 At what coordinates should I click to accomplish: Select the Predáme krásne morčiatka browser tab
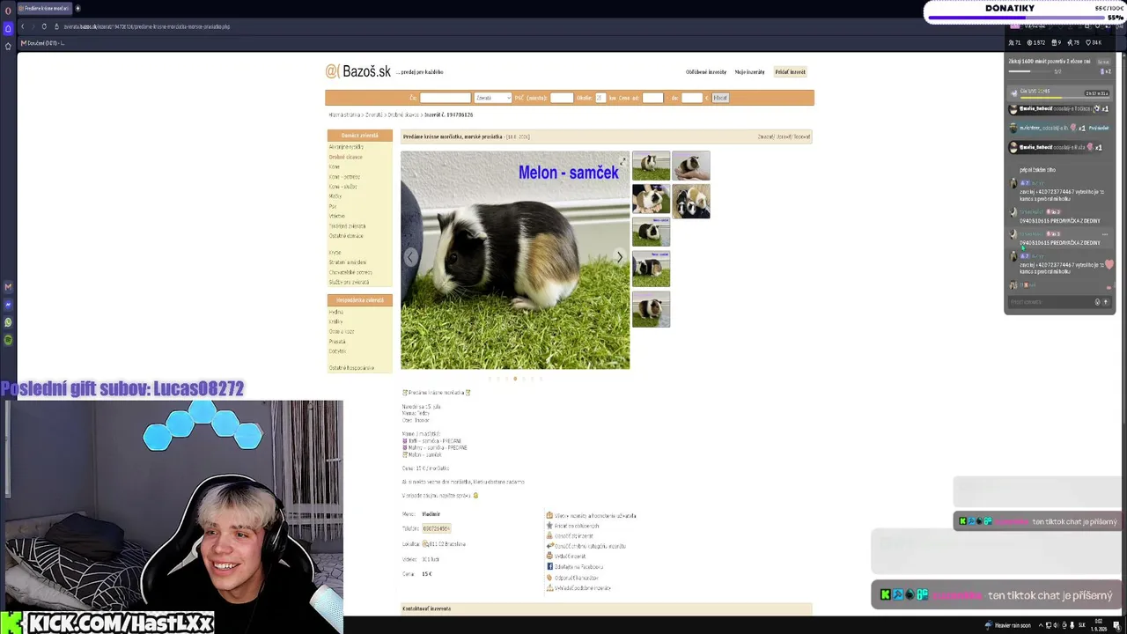point(44,9)
